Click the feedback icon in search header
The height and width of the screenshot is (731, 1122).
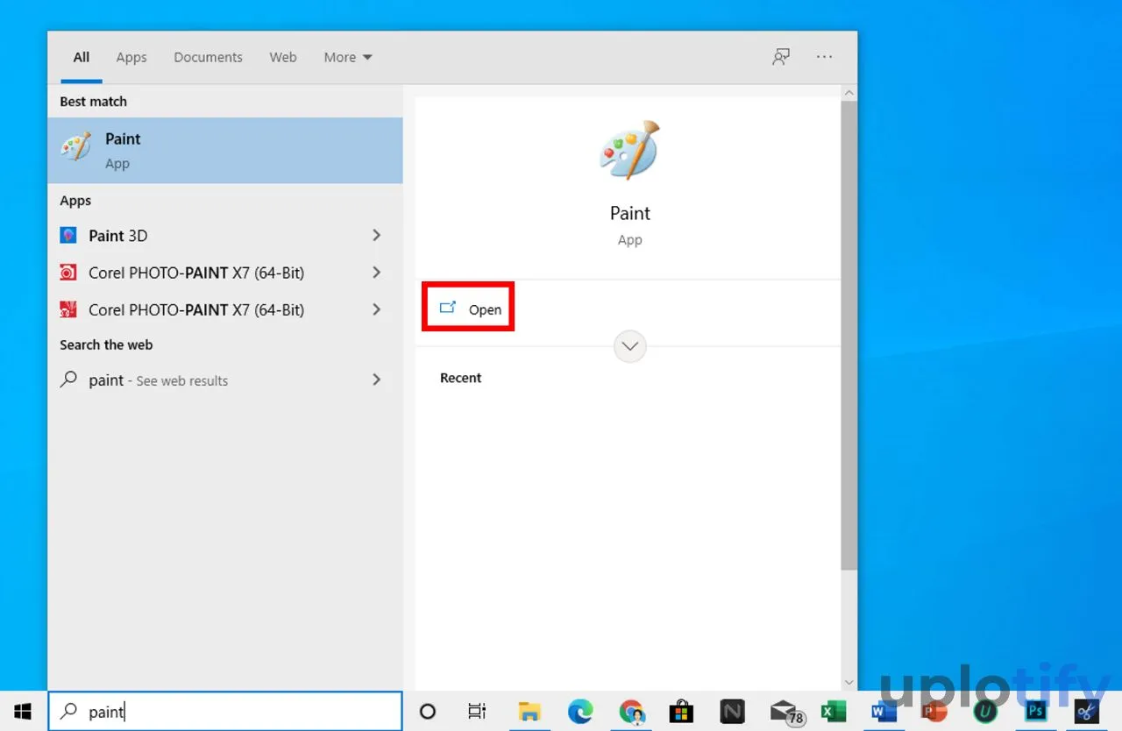(780, 57)
